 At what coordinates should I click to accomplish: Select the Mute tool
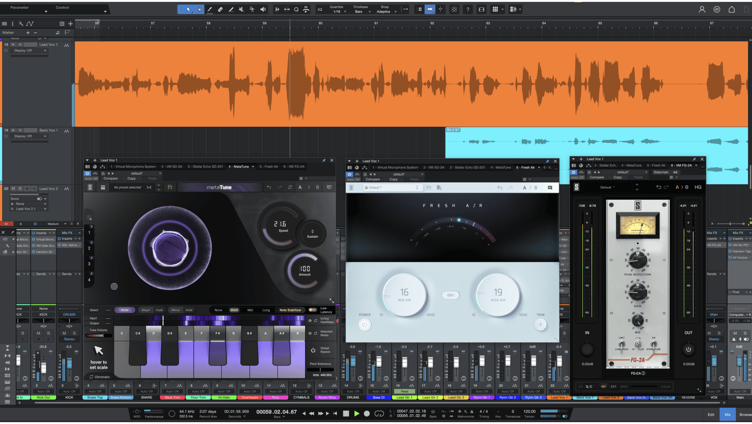241,9
